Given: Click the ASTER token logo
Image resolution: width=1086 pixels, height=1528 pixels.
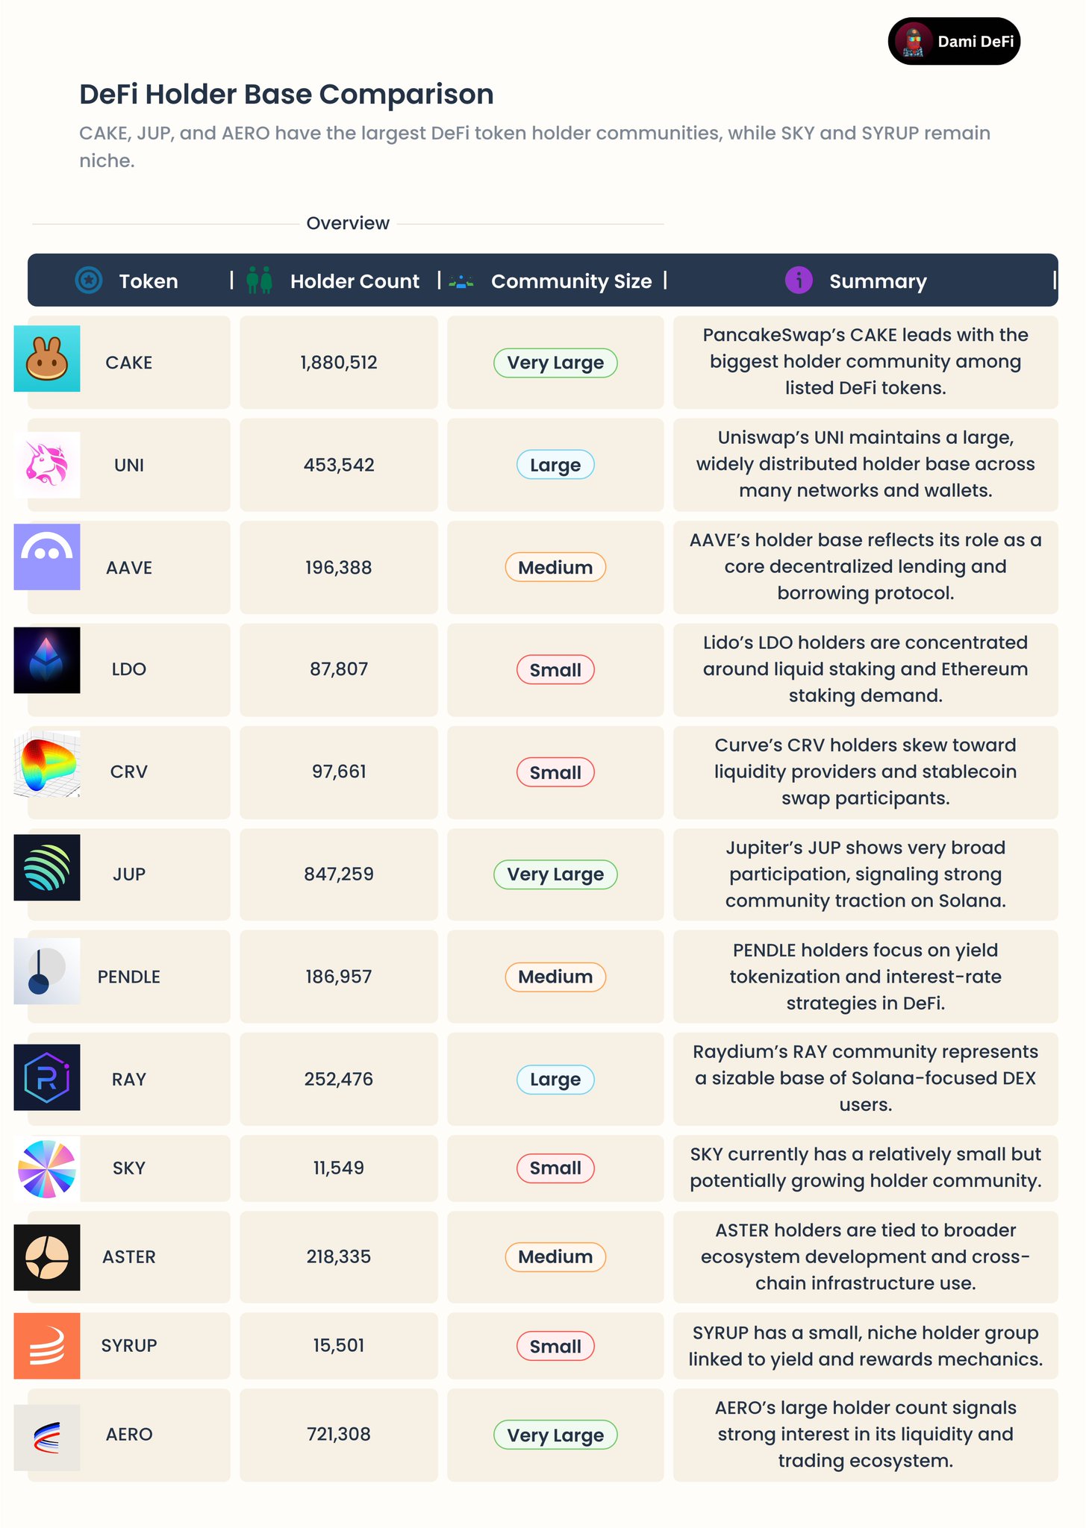Looking at the screenshot, I should coord(47,1257).
